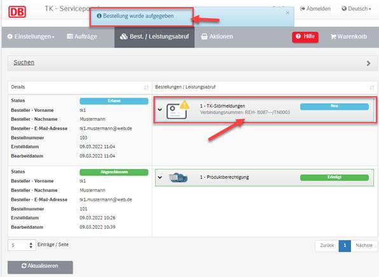
Task: Open the Warenkorb shopping cart
Action: coord(348,37)
